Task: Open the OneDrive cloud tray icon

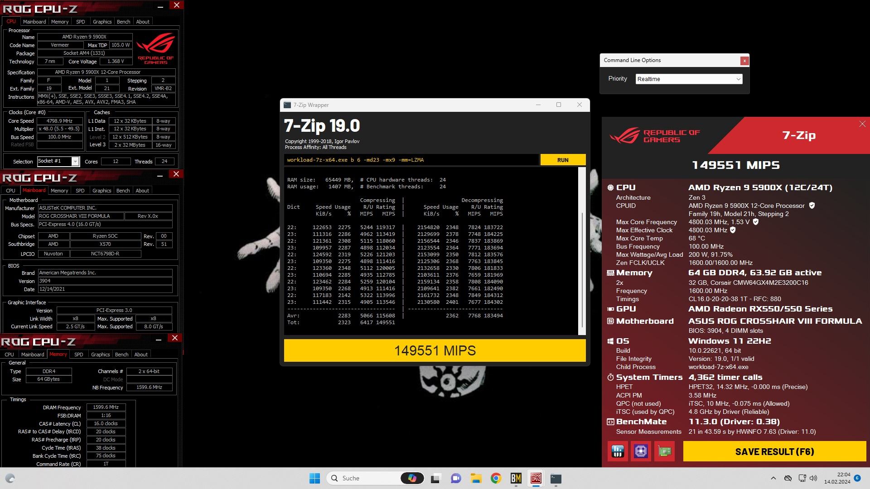Action: pos(788,478)
